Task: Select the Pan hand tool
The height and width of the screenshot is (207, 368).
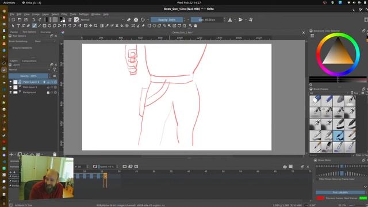Action: coord(195,25)
